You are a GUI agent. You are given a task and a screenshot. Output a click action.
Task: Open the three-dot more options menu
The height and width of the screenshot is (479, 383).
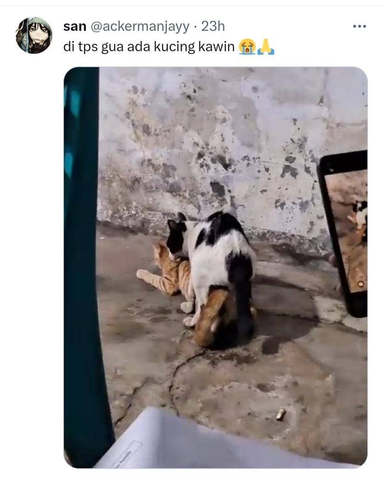(x=359, y=26)
